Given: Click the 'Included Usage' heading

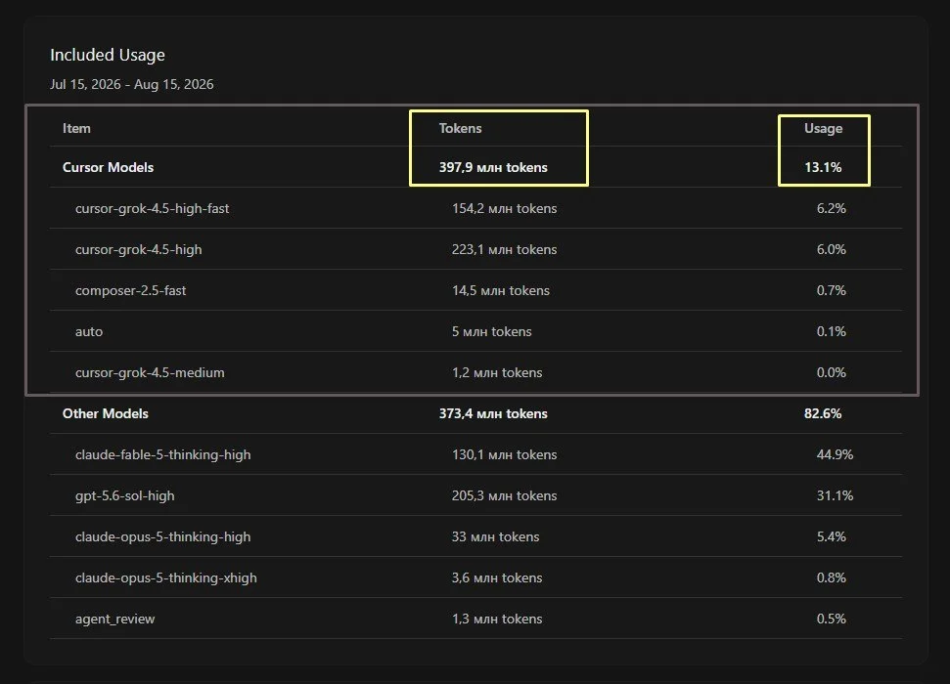Looking at the screenshot, I should pyautogui.click(x=108, y=55).
